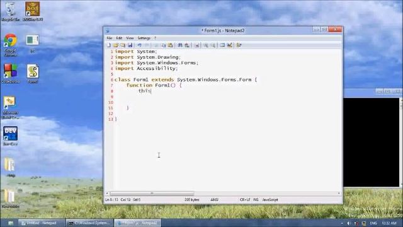This screenshot has height=227, width=403.
Task: Undo the last edit using the toolbar
Action: point(139,45)
